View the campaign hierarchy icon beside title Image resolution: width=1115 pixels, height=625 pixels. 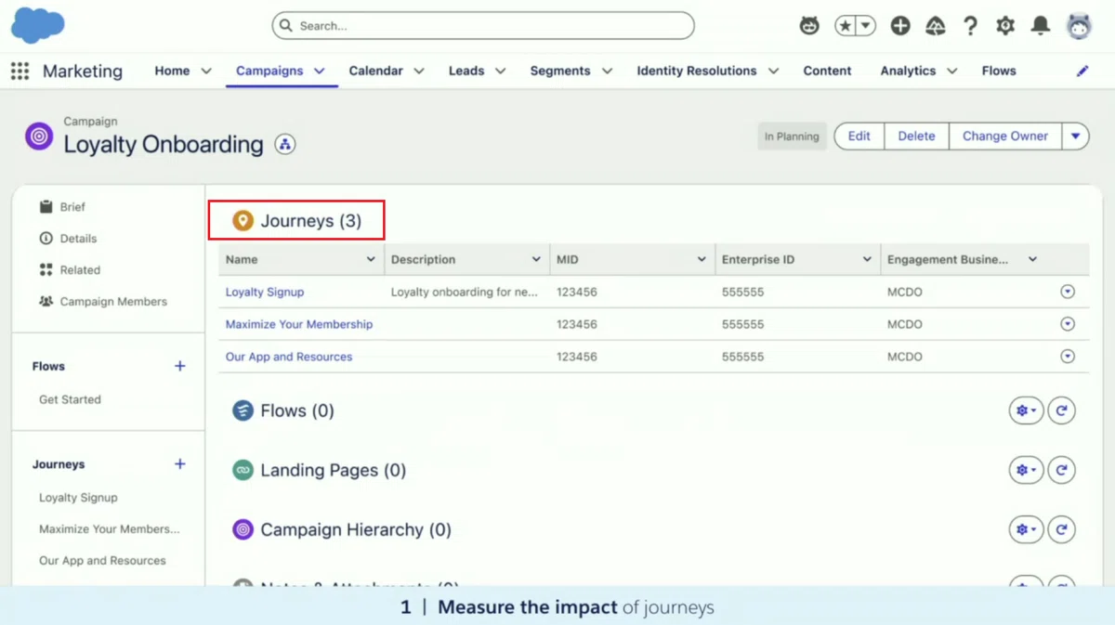click(x=285, y=144)
